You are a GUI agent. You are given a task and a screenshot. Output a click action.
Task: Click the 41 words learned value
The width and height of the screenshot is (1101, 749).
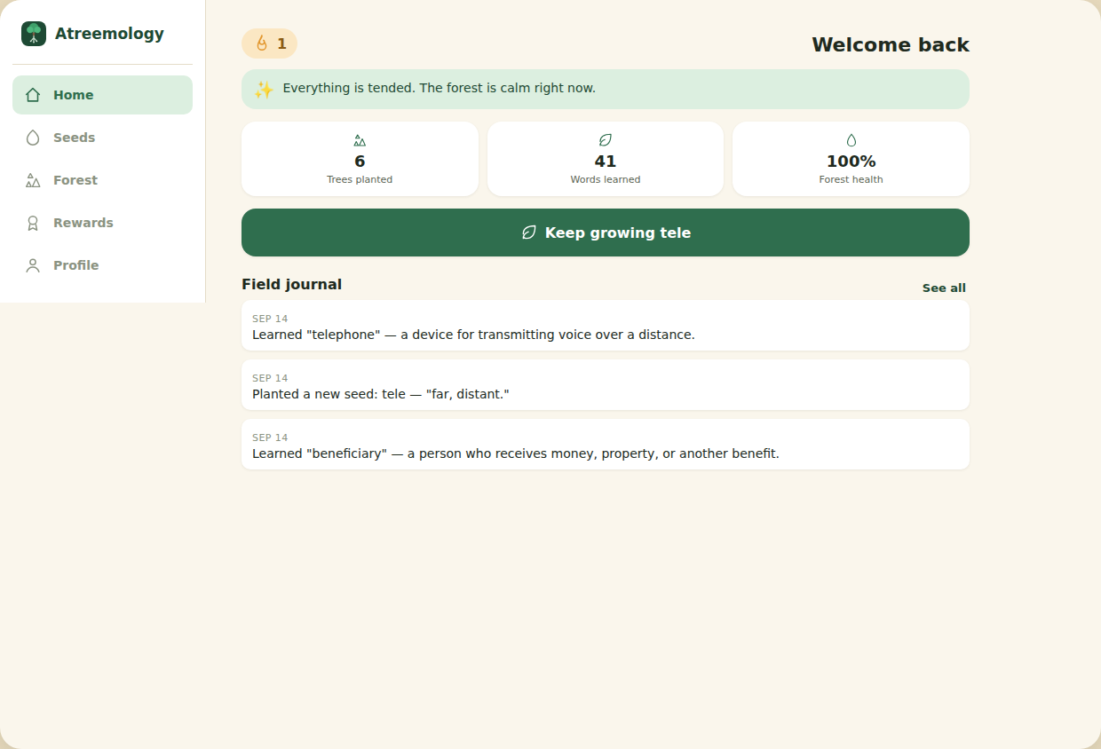(x=606, y=162)
